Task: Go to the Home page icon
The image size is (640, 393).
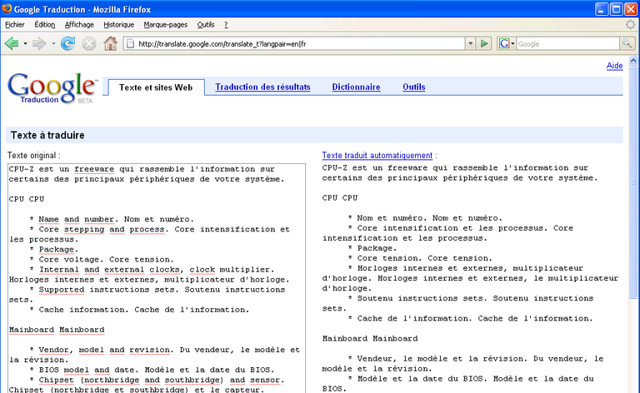Action: click(x=110, y=43)
